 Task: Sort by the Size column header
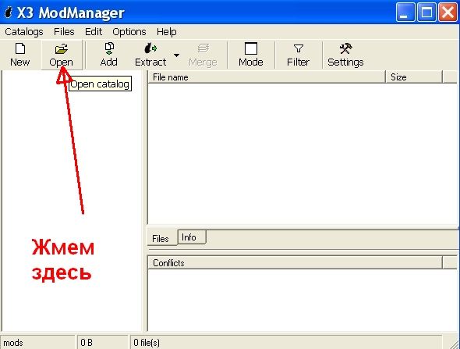click(x=413, y=77)
